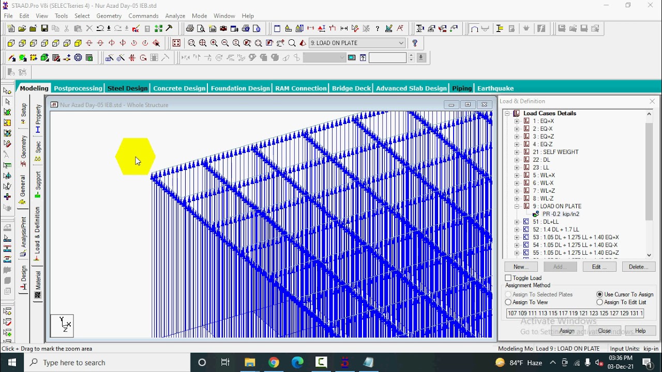The width and height of the screenshot is (662, 372).
Task: Open the Analyze menu
Action: pos(175,16)
